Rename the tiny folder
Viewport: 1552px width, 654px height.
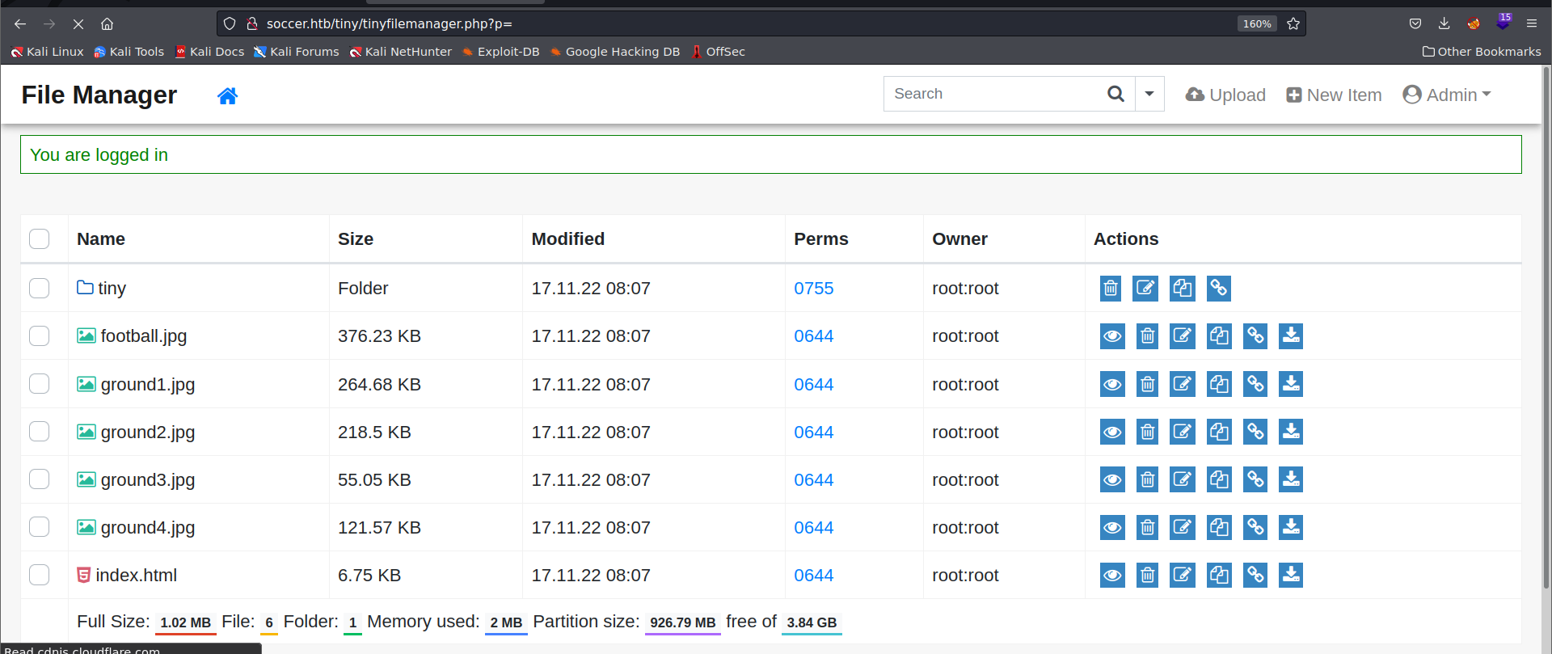pos(1145,289)
